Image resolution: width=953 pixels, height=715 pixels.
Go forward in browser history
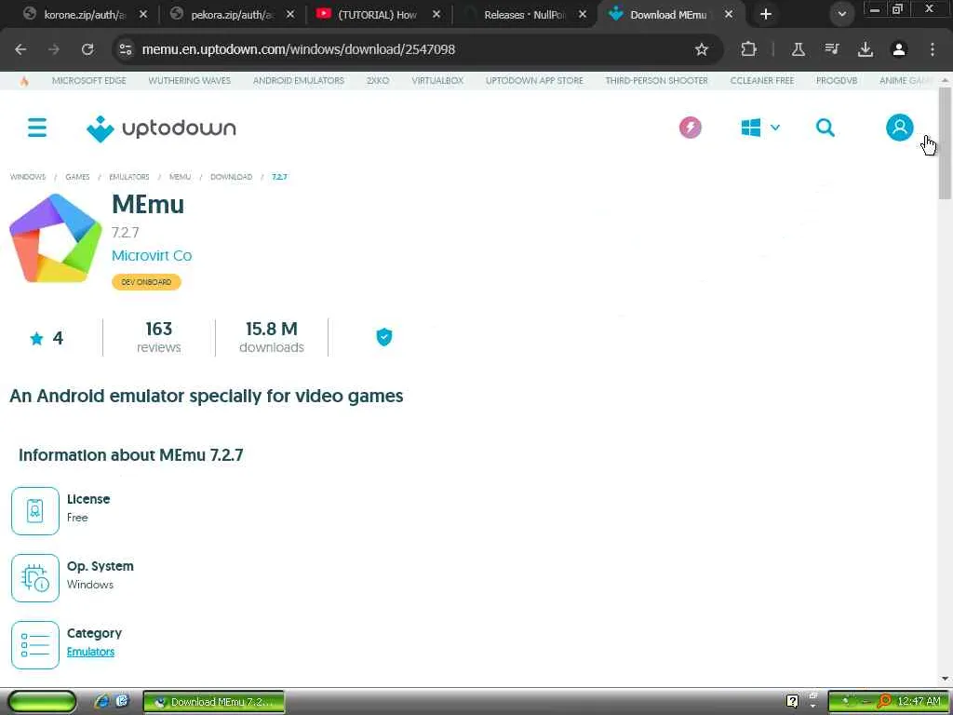[x=54, y=49]
